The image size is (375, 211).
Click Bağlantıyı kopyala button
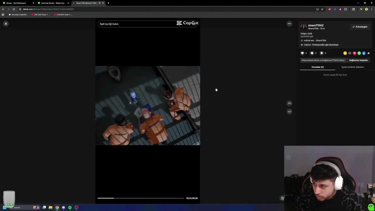pos(358,60)
